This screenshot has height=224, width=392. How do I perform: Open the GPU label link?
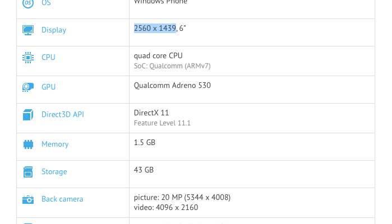pyautogui.click(x=48, y=87)
